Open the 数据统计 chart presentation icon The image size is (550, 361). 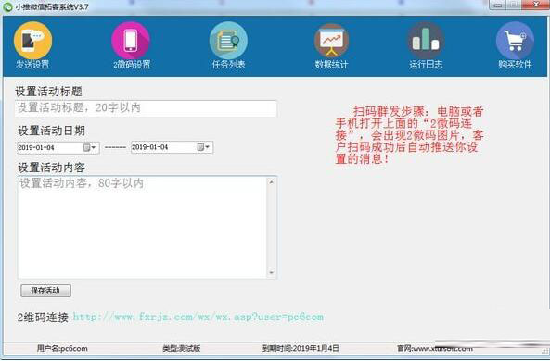click(331, 41)
